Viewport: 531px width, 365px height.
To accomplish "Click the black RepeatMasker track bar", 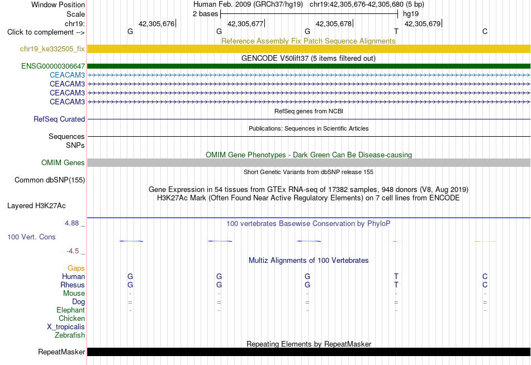I will click(x=309, y=352).
